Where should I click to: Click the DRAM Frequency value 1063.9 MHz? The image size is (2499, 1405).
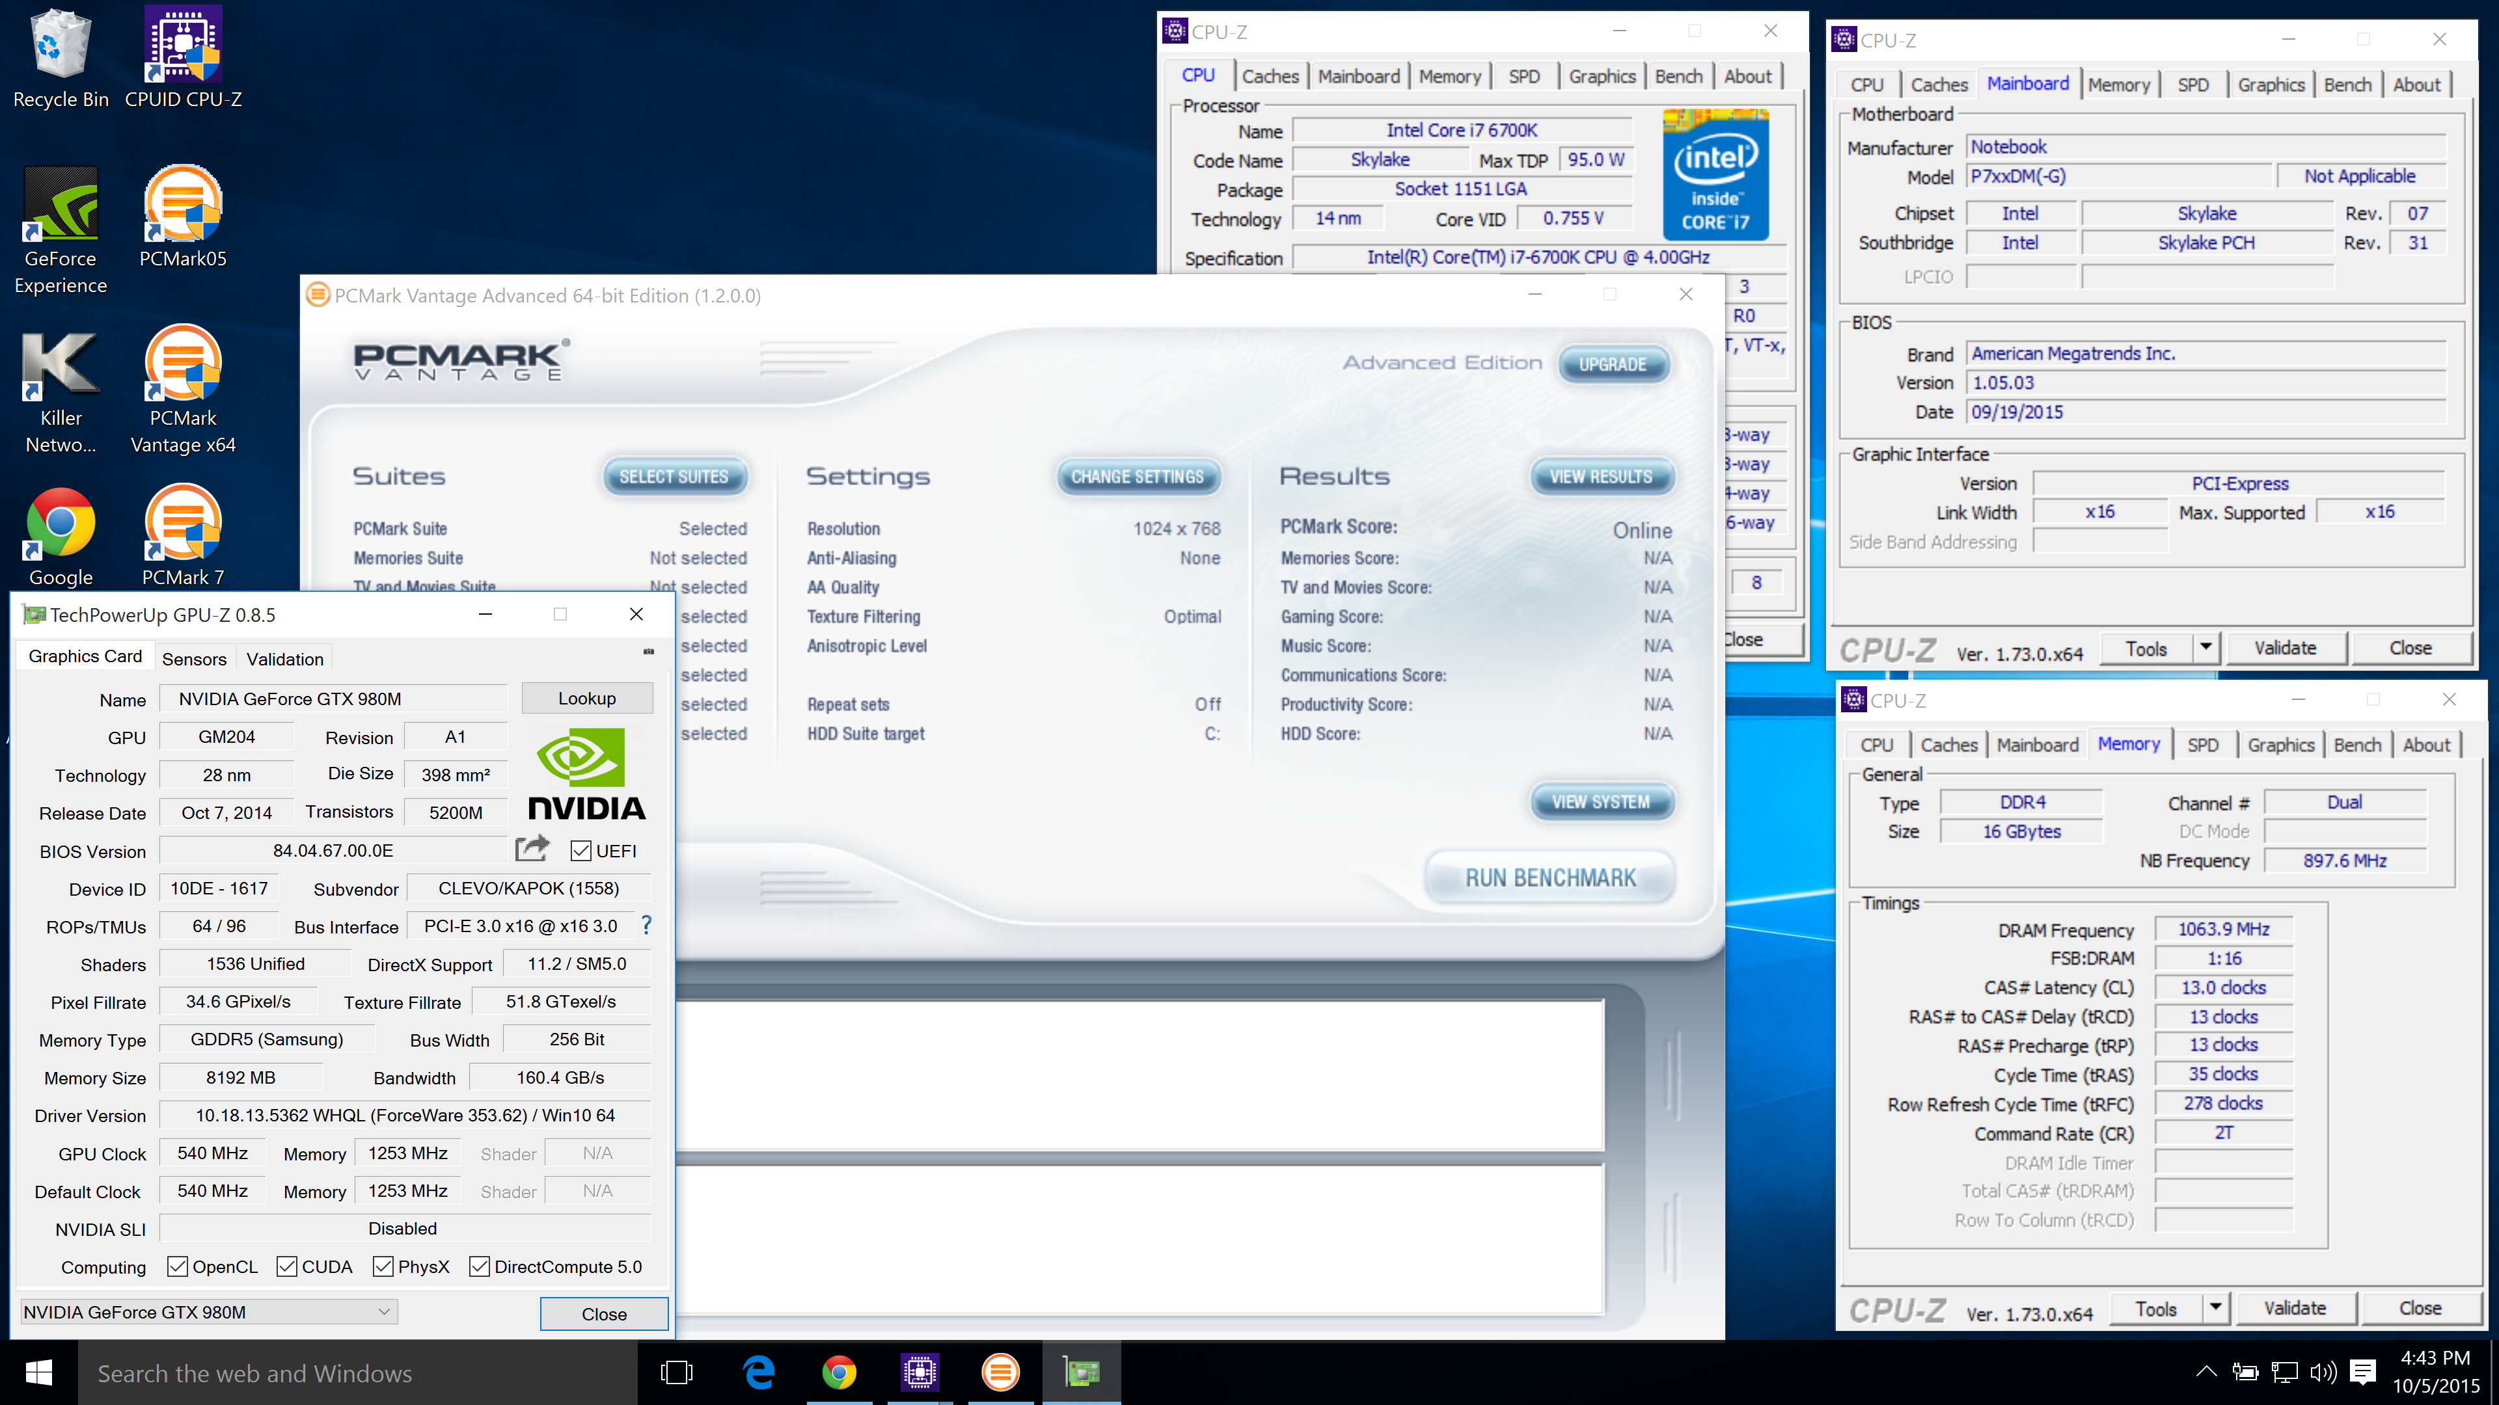tap(2224, 929)
